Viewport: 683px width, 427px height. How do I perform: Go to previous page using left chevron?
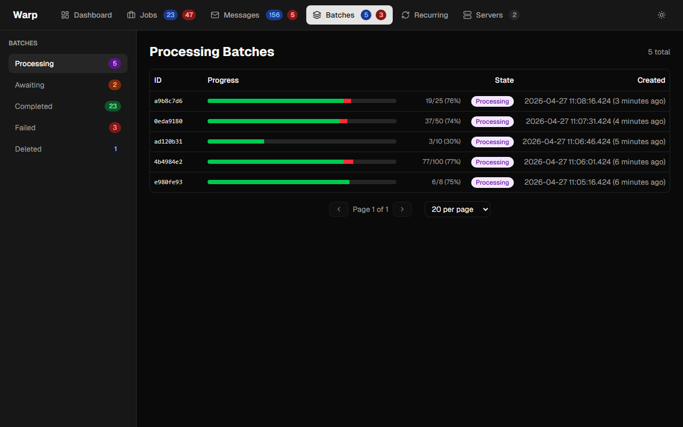[339, 209]
